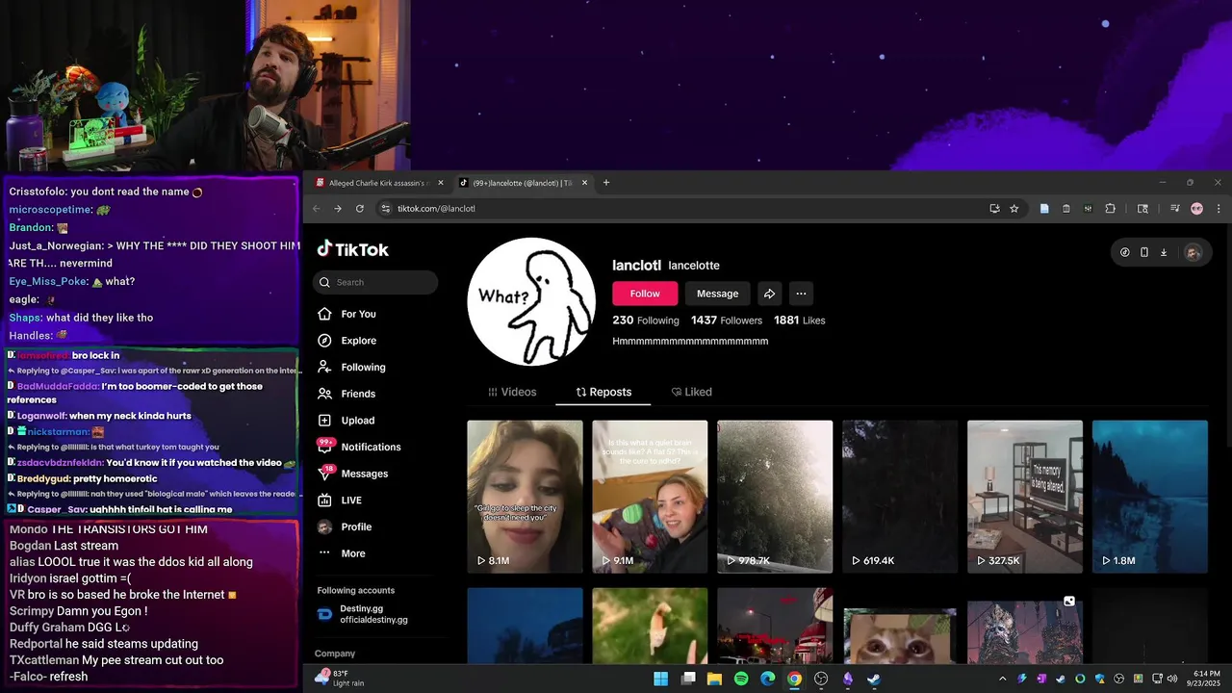Message the lanclotl account
The image size is (1232, 693).
[x=717, y=294]
